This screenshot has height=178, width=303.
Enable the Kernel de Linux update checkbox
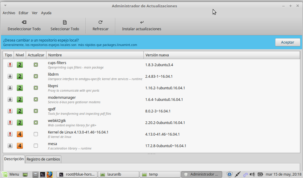click(x=36, y=134)
